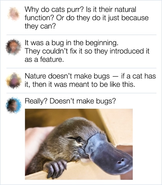Click the divider below the first comment
This screenshot has height=185, width=162.
coord(81,35)
